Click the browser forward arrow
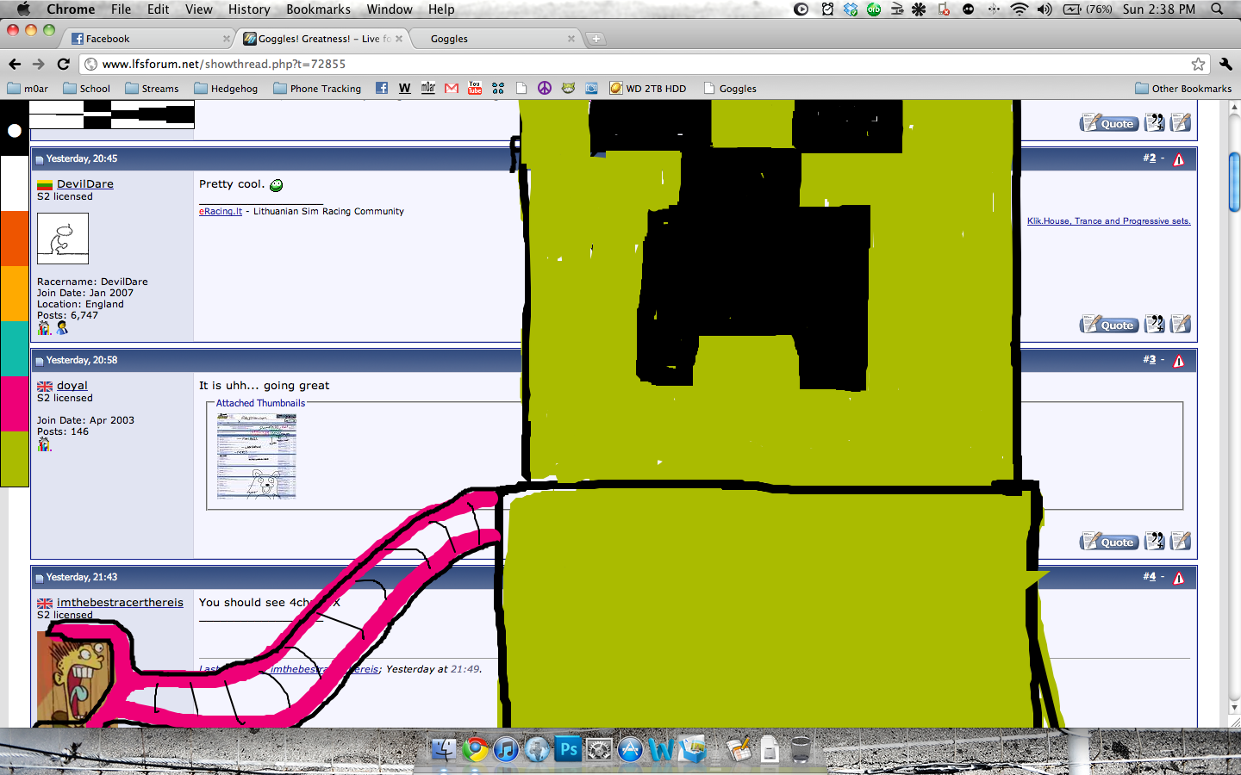The height and width of the screenshot is (775, 1241). coord(38,64)
